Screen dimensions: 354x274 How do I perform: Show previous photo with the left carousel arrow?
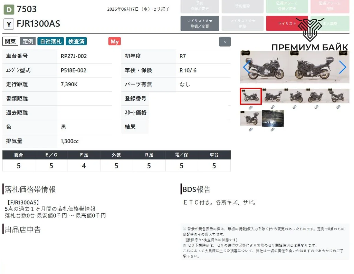click(247, 67)
